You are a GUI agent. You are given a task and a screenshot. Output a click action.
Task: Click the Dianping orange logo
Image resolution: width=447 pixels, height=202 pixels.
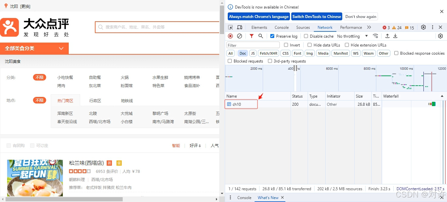[x=9, y=28]
